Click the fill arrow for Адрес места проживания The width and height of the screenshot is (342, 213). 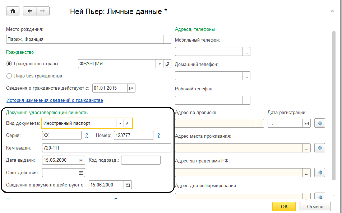point(320,148)
